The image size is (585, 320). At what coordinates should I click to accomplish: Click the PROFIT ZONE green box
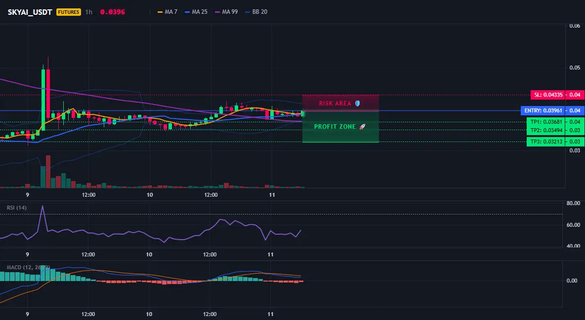(x=340, y=127)
